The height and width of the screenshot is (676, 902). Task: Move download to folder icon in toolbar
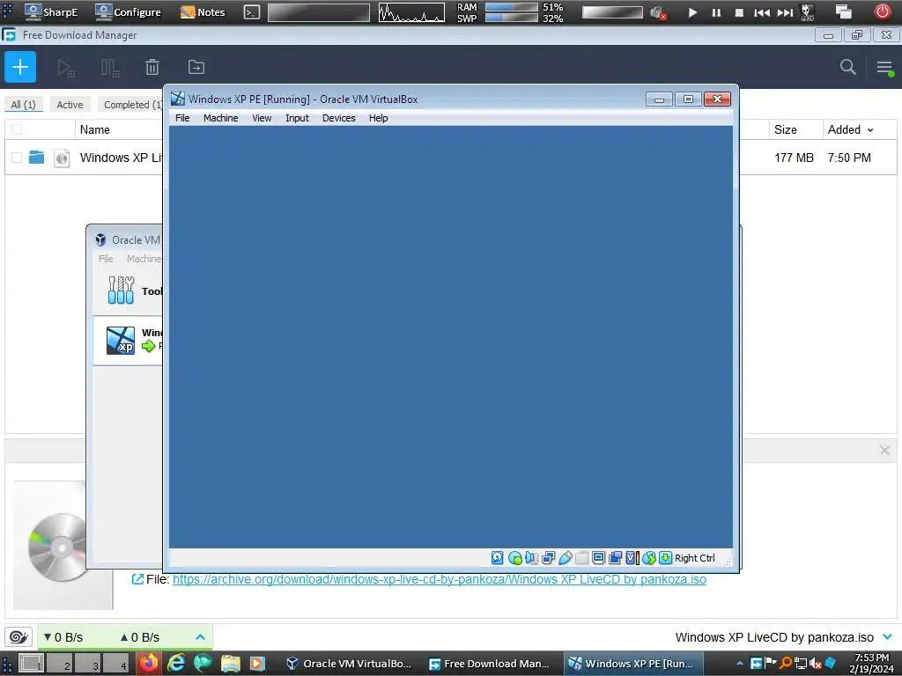tap(196, 67)
